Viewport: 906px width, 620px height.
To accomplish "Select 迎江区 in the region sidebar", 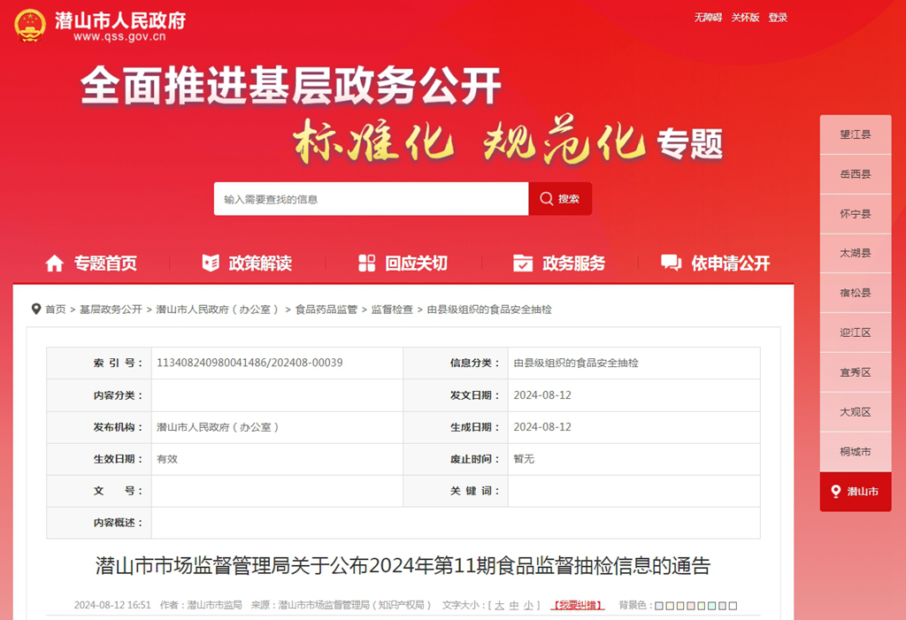I will [856, 333].
